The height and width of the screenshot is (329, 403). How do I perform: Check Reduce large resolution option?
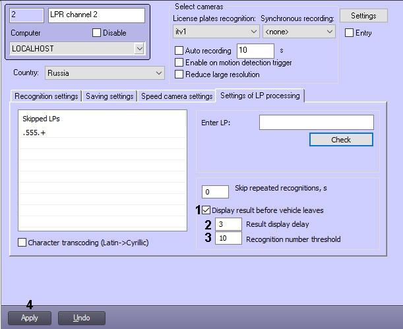click(x=179, y=75)
